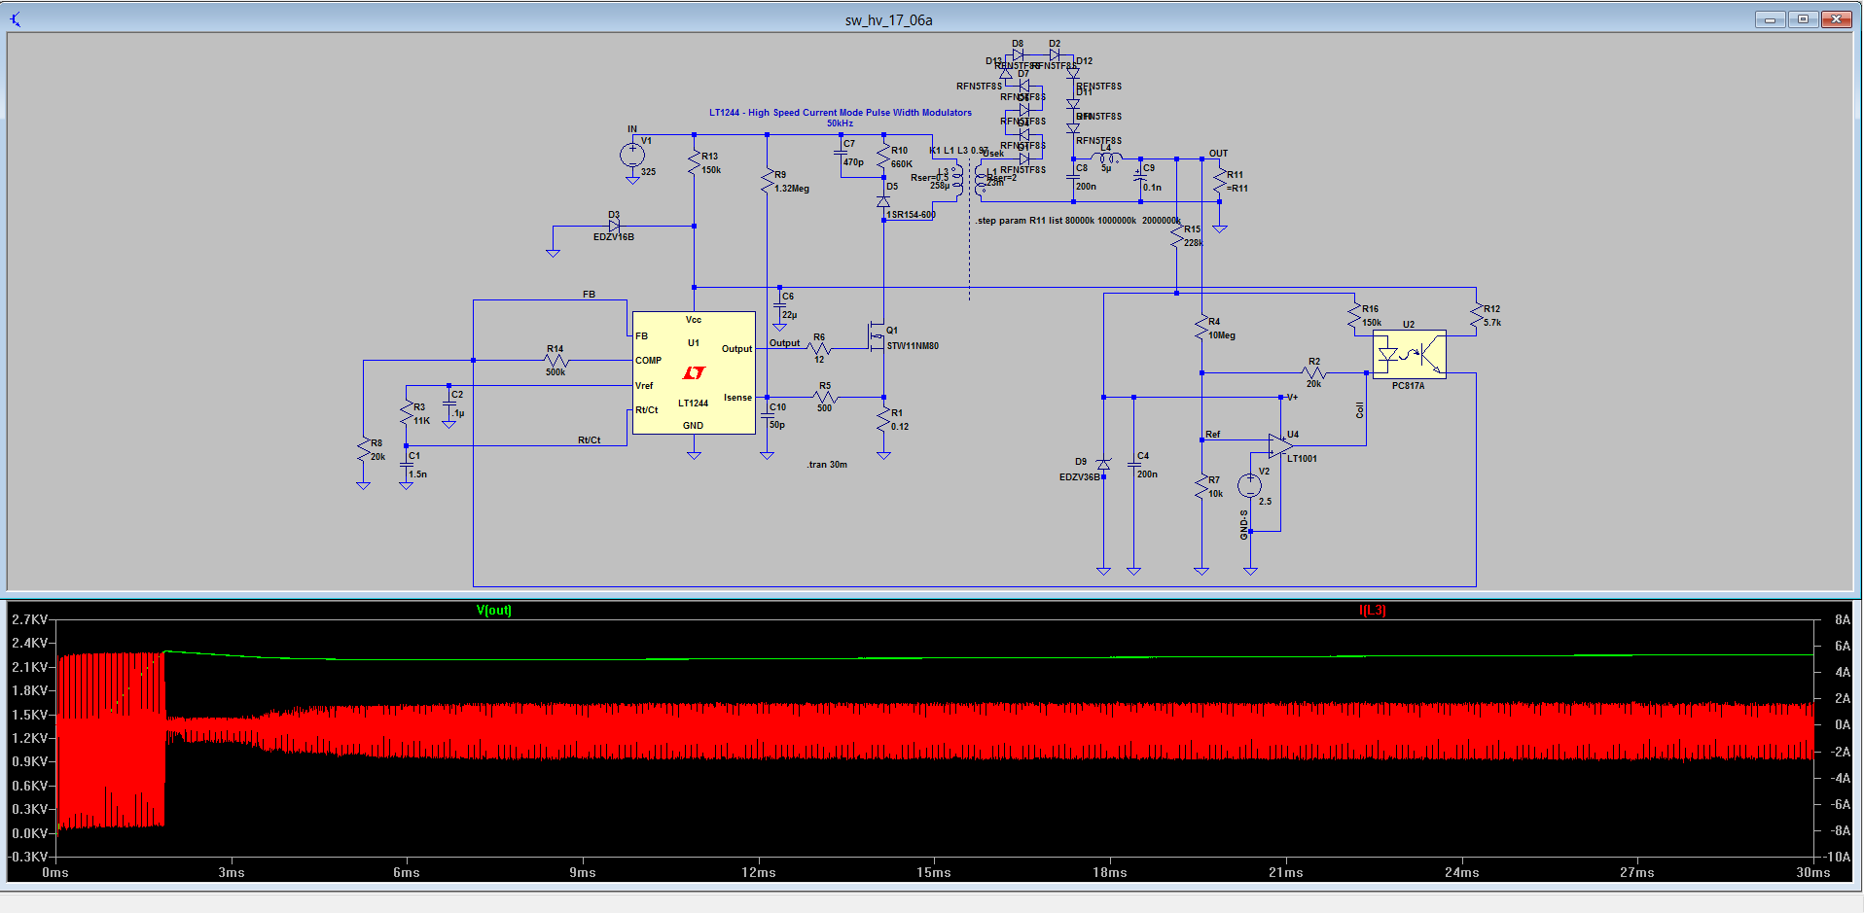This screenshot has width=1864, height=913.
Task: Click capacitor C2 symbol
Action: (x=448, y=403)
